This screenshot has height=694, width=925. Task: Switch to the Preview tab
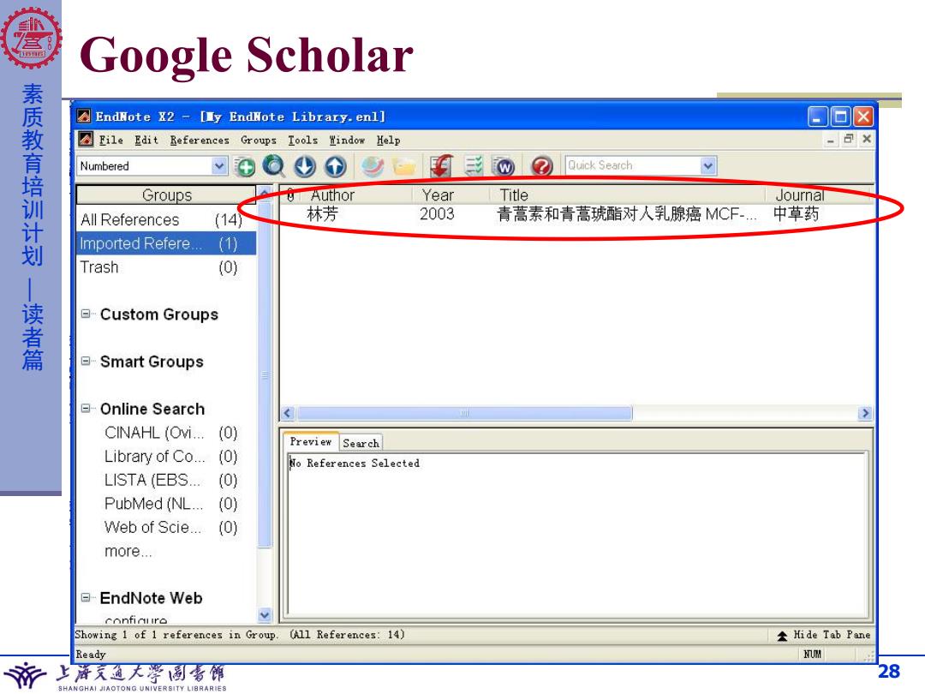click(x=311, y=441)
